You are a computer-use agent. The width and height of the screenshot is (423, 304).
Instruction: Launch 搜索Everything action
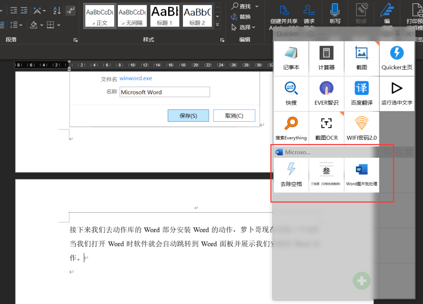click(x=291, y=129)
